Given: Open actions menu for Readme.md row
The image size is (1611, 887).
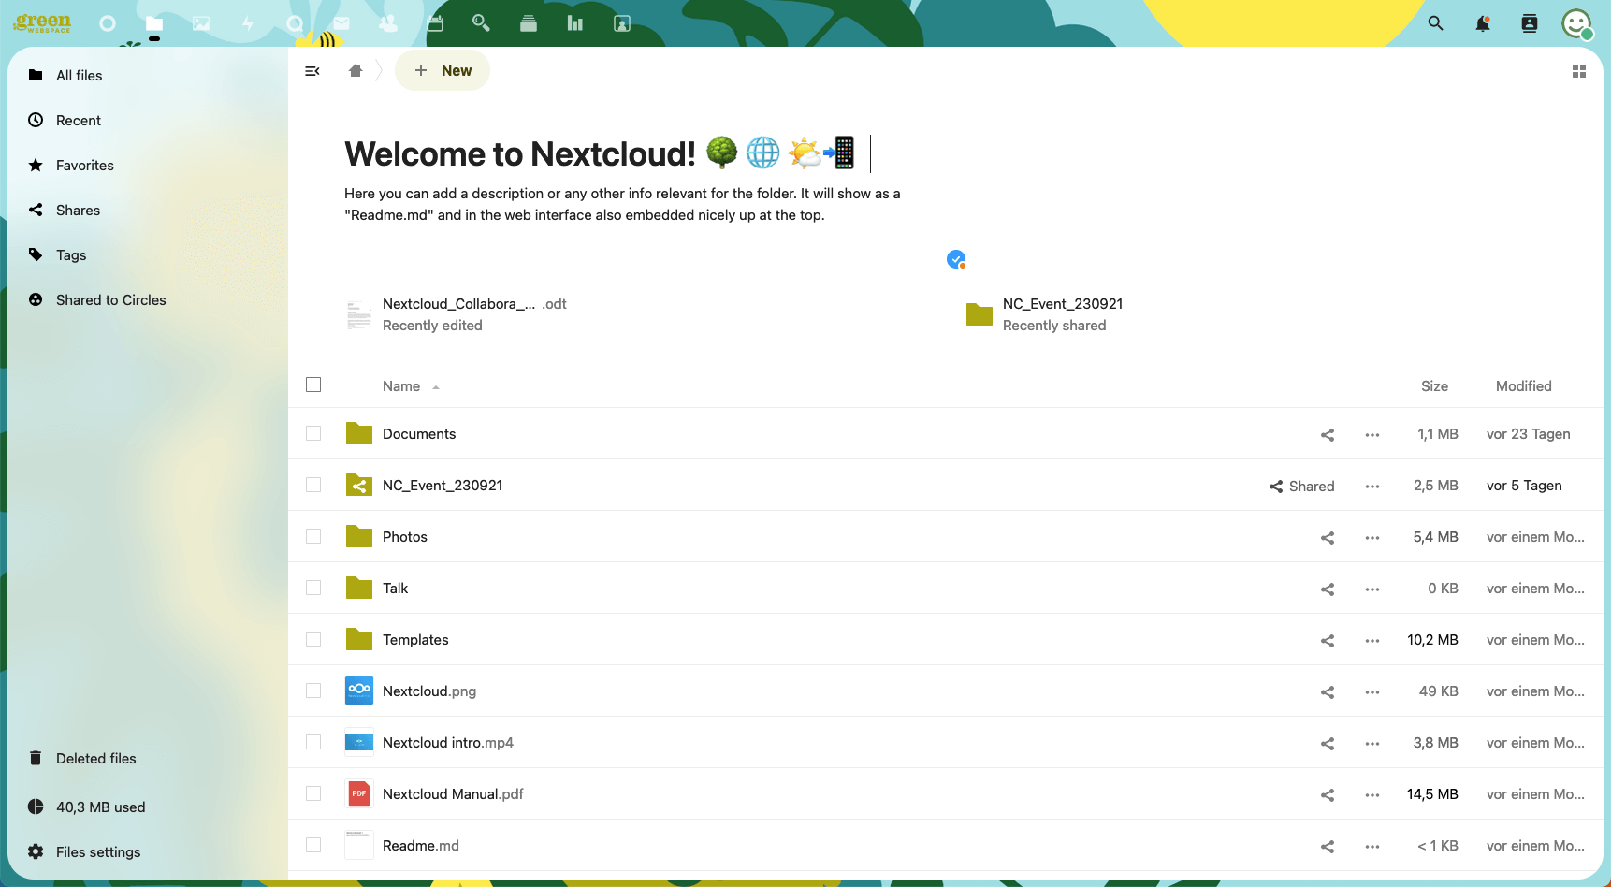Looking at the screenshot, I should pos(1372,847).
